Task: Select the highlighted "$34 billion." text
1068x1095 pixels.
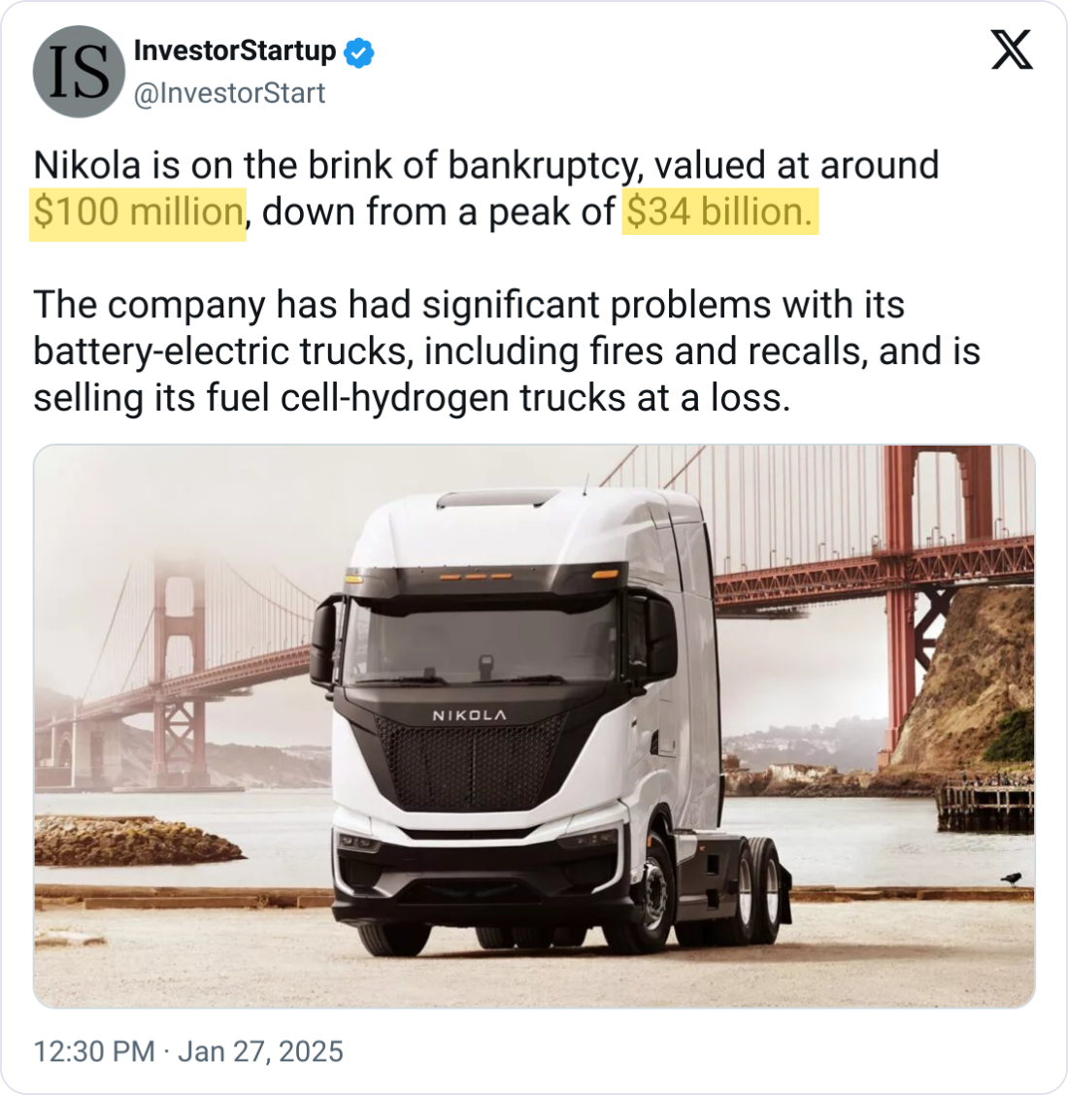Action: coord(719,213)
